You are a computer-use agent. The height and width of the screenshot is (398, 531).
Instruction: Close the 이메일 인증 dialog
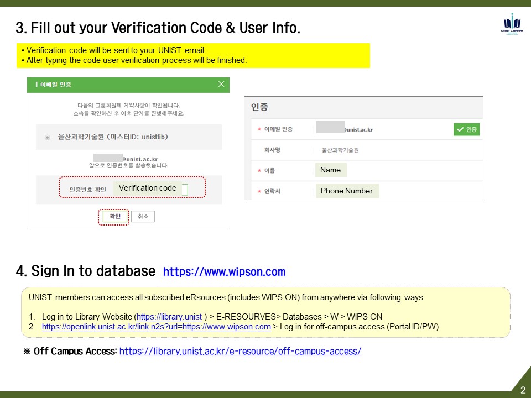[221, 85]
